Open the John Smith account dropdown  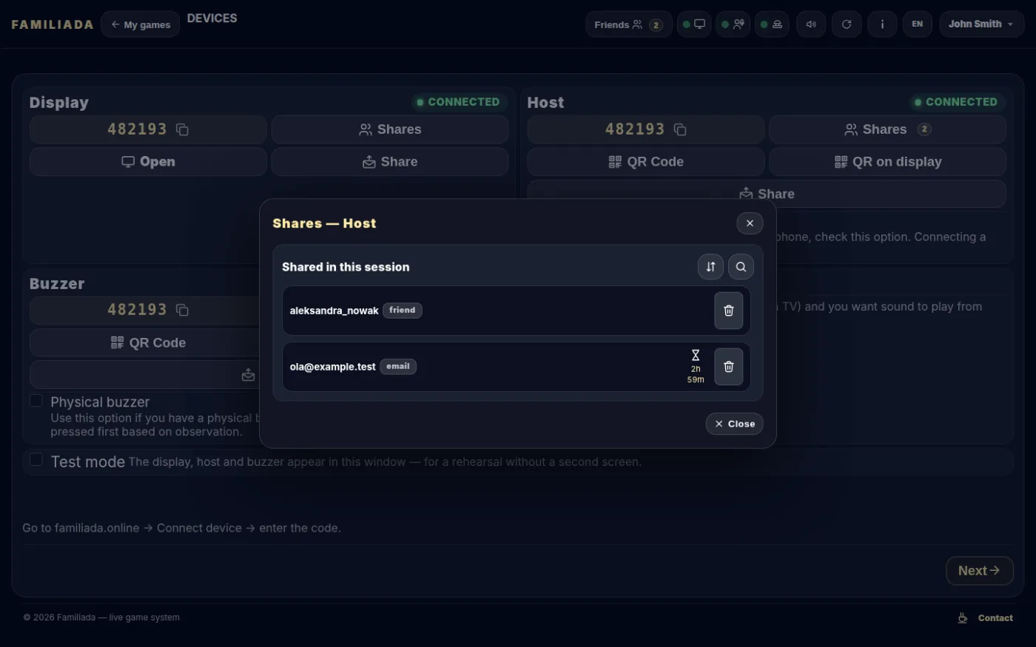click(x=981, y=24)
